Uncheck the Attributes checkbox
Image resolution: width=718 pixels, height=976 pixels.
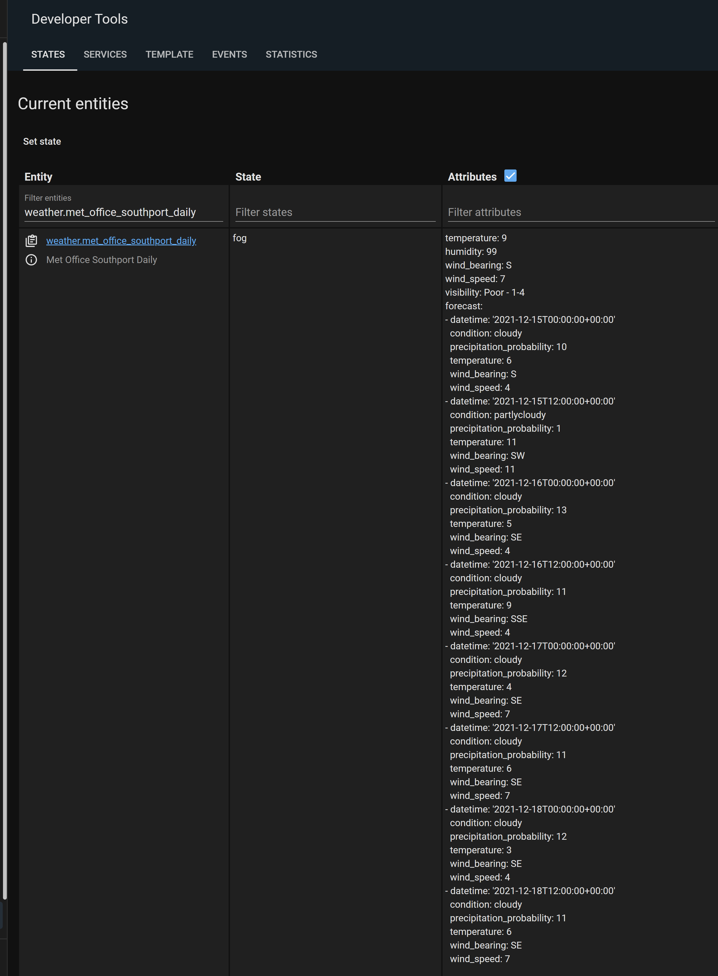pos(511,175)
